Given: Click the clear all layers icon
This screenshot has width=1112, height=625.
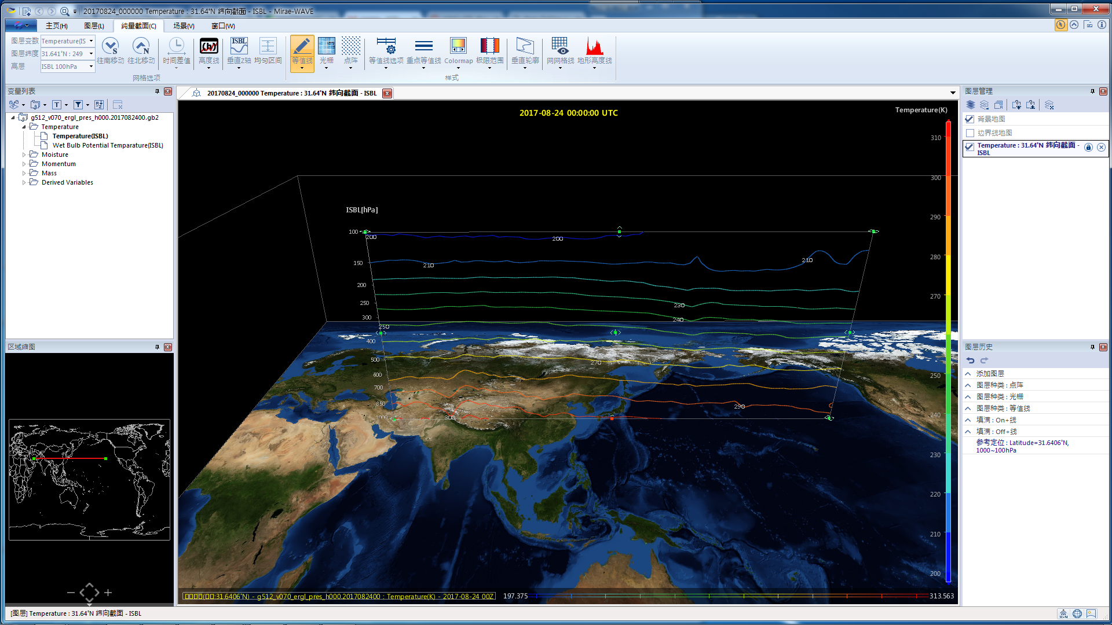Looking at the screenshot, I should 1049,105.
